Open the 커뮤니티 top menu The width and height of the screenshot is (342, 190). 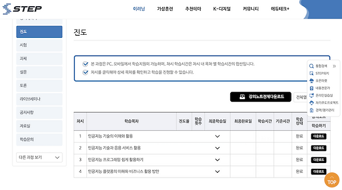point(251,9)
